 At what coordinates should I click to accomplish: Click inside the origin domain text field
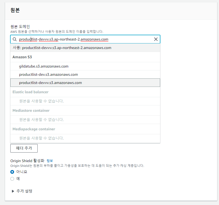click(x=85, y=39)
